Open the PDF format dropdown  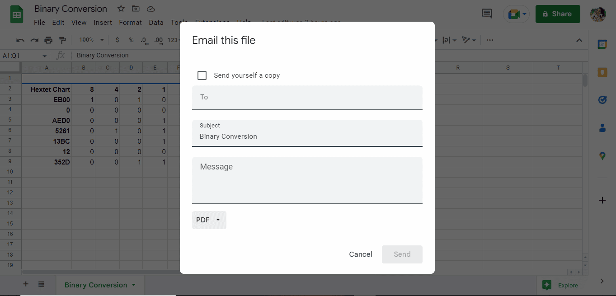pos(209,220)
